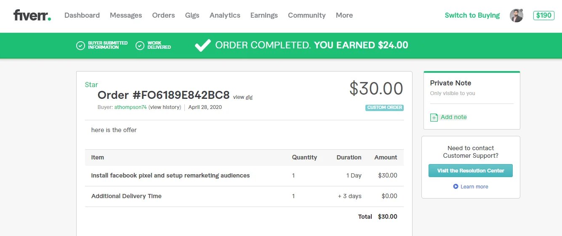
Task: Go to Messages in the navigation
Action: tap(126, 16)
